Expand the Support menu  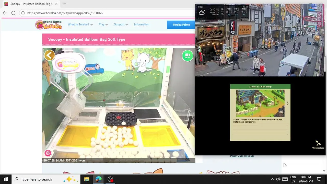[x=121, y=25]
